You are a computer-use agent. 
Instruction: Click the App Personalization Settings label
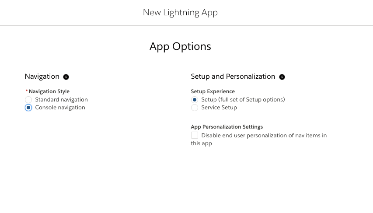pos(227,127)
